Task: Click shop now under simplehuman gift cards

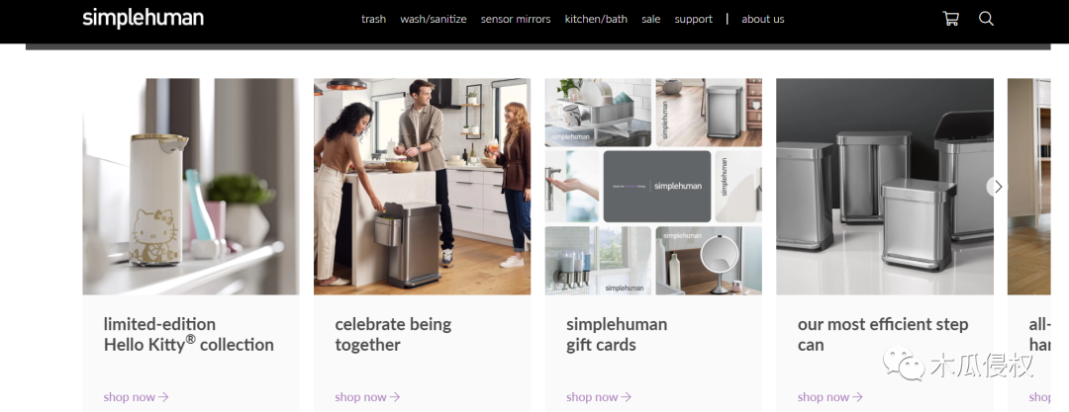Action: [599, 397]
